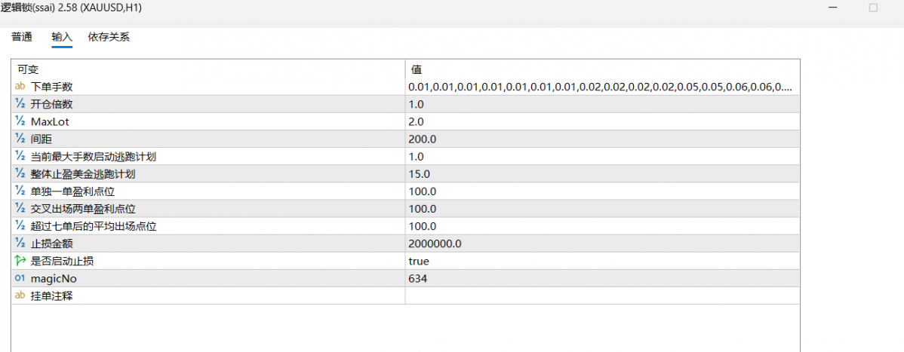
Task: Click the icon beside 当前最大手数启动逃跑计划
Action: 20,157
